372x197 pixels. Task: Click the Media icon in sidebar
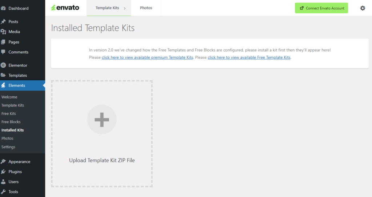pyautogui.click(x=3, y=32)
